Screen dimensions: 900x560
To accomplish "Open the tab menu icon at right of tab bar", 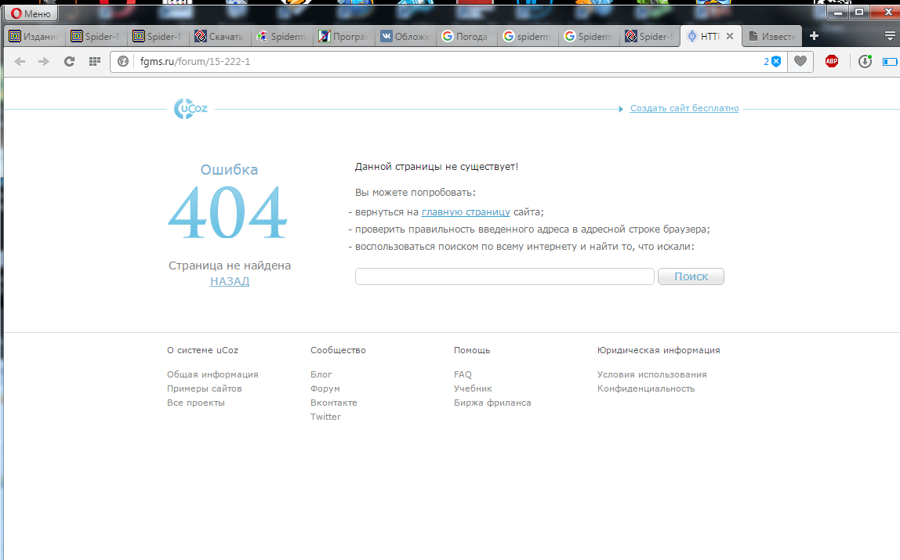I will (x=890, y=36).
